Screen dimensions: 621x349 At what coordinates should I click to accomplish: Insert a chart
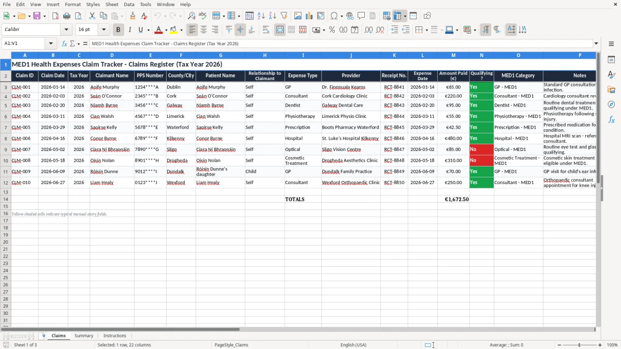click(x=309, y=16)
